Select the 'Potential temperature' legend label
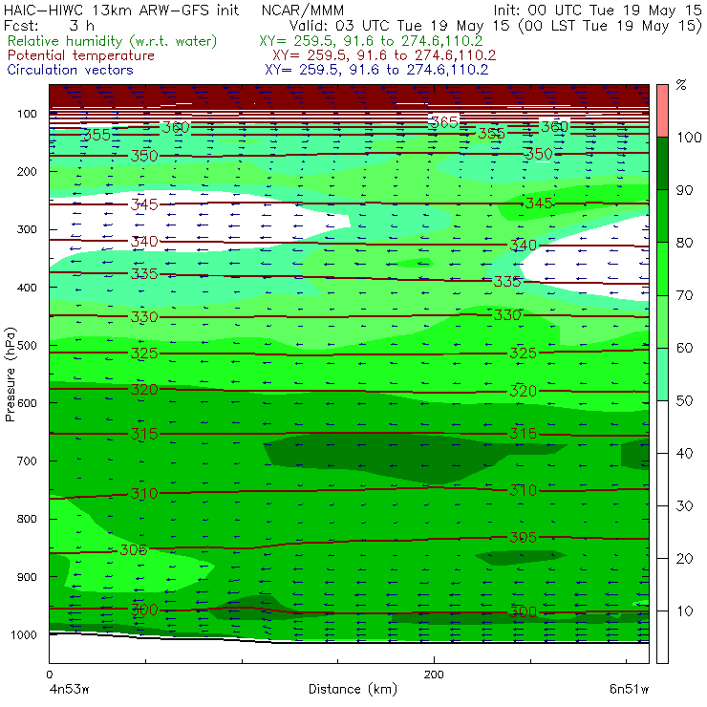707x707 pixels. (x=80, y=55)
